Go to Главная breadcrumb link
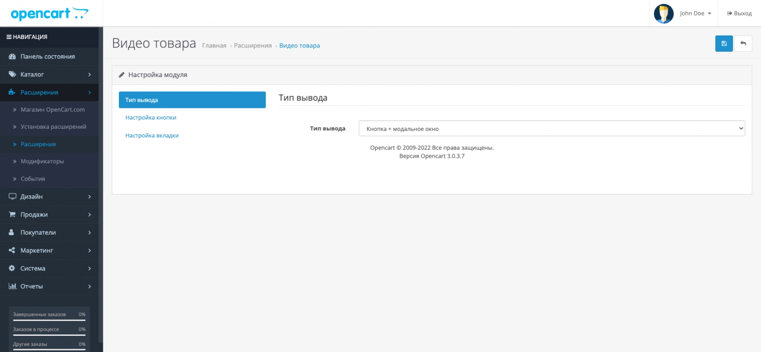 (x=214, y=46)
